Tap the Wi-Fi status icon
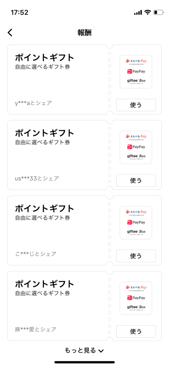Image resolution: width=169 pixels, height=367 pixels. click(x=148, y=13)
